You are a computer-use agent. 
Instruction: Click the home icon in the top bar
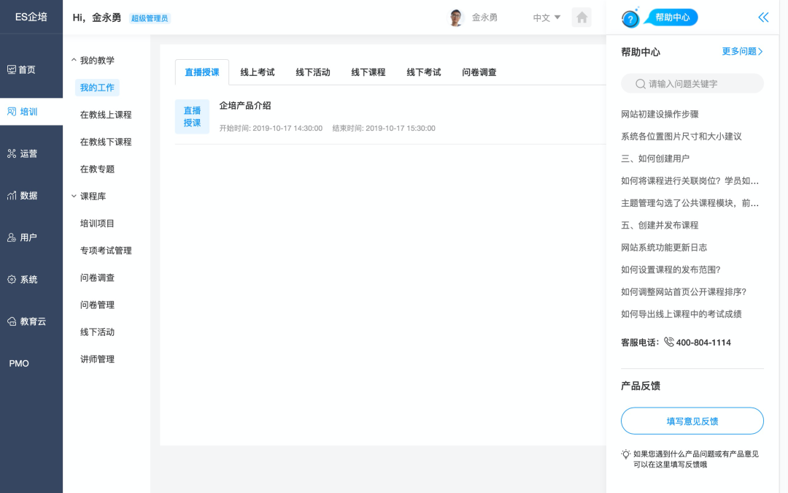(582, 17)
